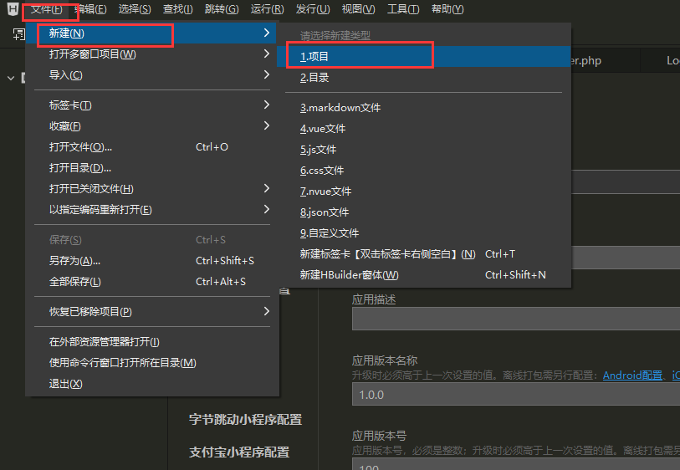Choose 退出(X) from the menu
680x470 pixels.
151,384
